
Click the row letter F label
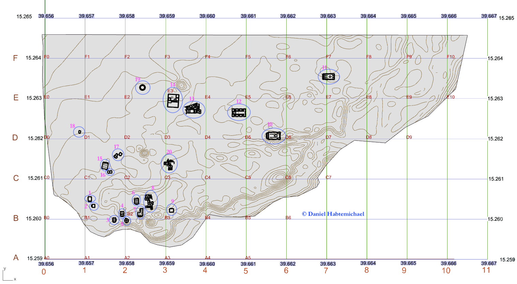coord(15,58)
